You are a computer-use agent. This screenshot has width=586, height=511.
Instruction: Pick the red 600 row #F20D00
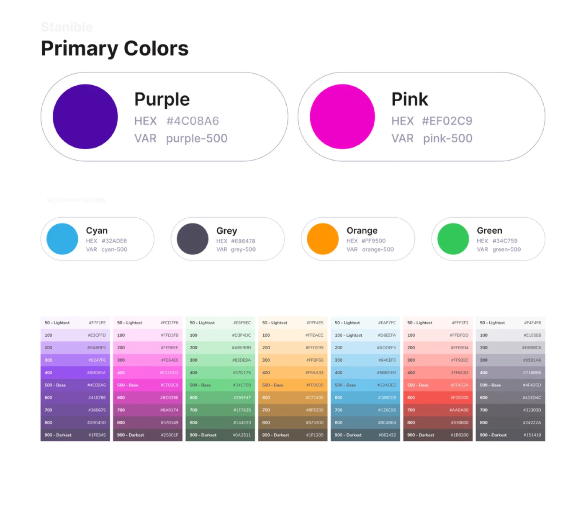pyautogui.click(x=438, y=398)
